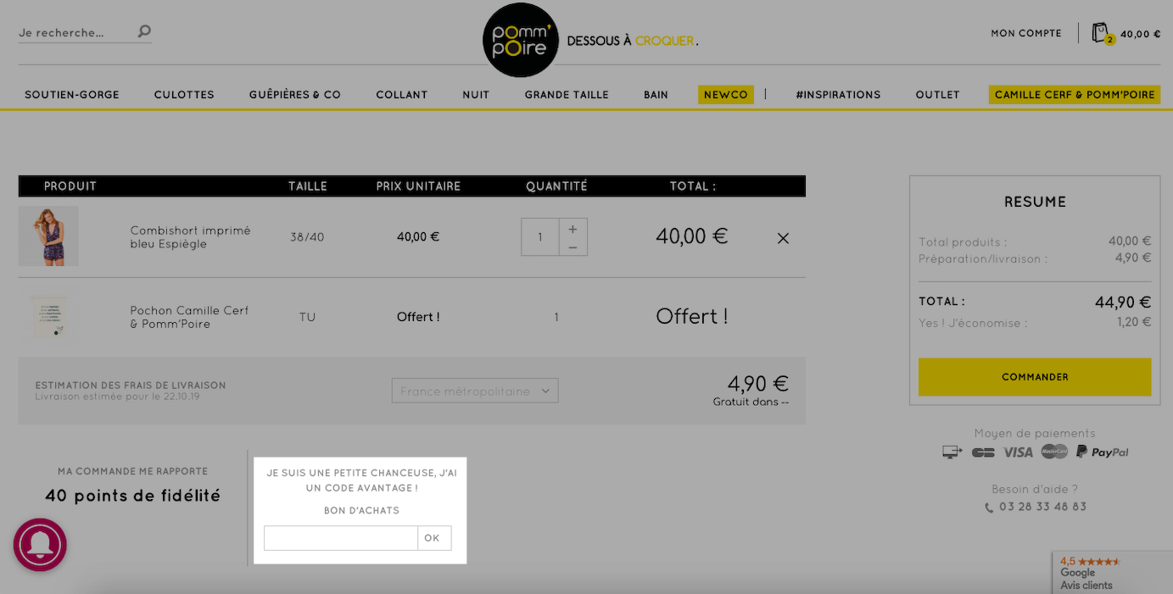Click the PayPal payment icon
1173x594 pixels.
pos(1103,452)
